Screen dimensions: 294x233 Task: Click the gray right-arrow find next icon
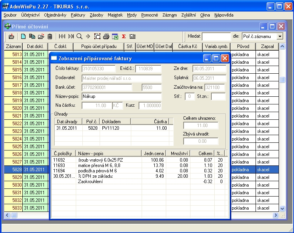[x=88, y=36]
